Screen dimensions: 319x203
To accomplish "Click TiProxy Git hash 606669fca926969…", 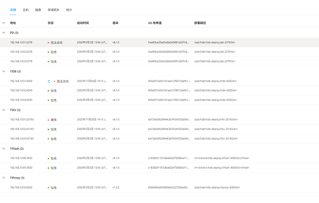I will 168,187.
